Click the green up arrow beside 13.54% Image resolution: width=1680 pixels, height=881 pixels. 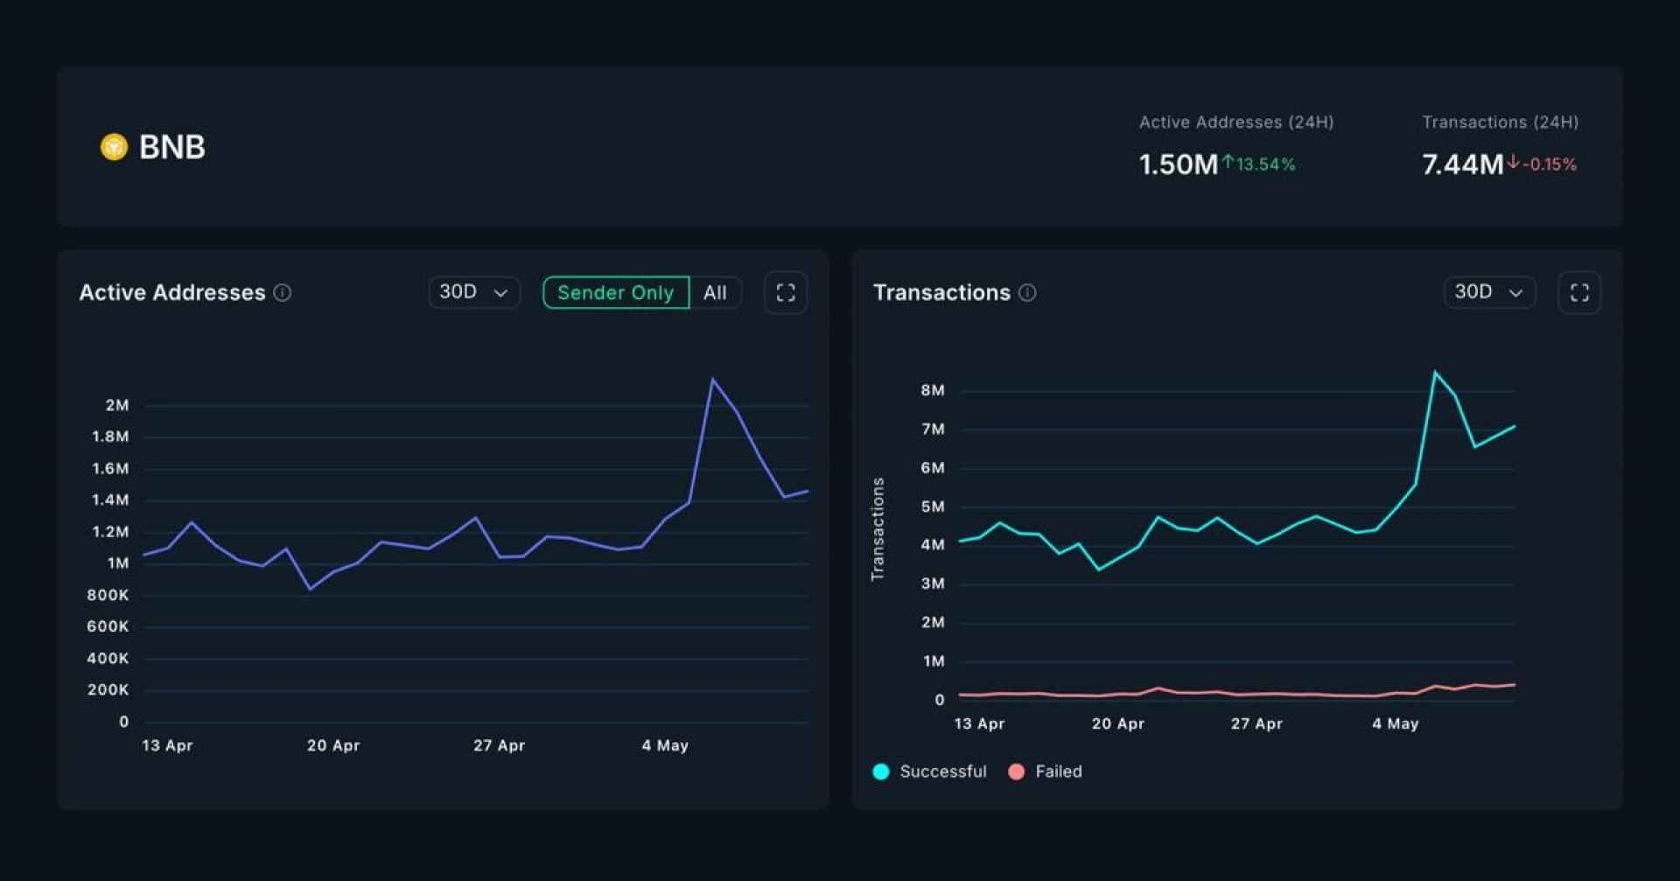(1228, 162)
